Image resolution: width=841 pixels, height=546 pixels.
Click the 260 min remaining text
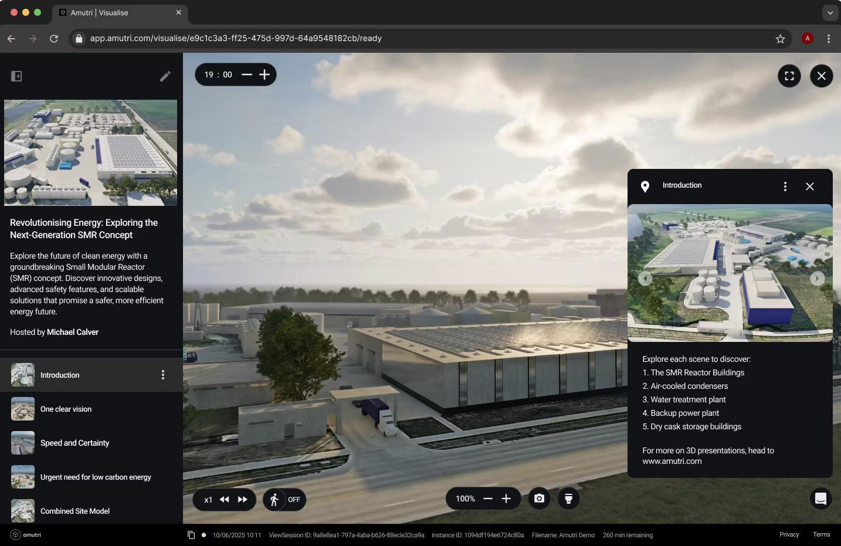(628, 535)
